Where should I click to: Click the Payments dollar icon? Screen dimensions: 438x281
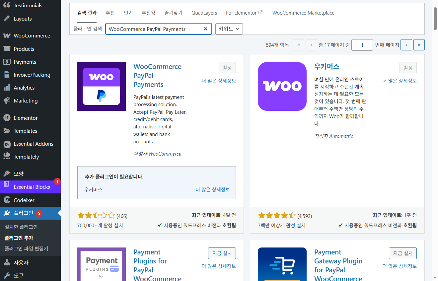pyautogui.click(x=7, y=62)
